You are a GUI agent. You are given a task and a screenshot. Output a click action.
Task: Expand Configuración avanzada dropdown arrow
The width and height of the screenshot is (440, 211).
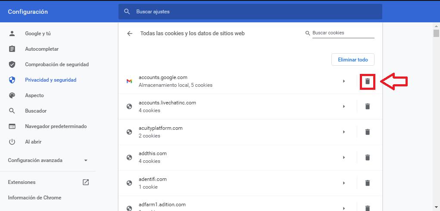pyautogui.click(x=86, y=160)
